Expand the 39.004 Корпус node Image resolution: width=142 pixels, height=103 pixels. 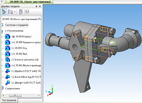2,36
